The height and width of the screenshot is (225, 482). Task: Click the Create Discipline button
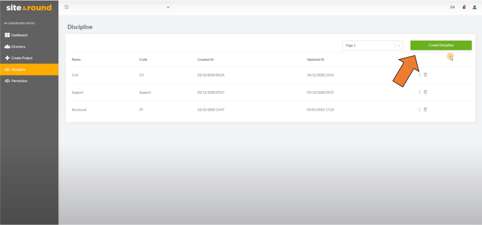tap(441, 45)
